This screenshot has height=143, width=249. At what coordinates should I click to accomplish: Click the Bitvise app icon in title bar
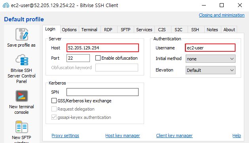[6, 5]
